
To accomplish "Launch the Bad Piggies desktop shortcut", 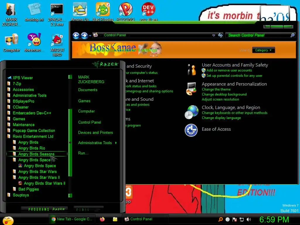I will pos(103,12).
